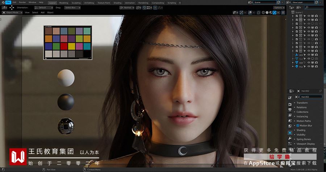Open the Tool properties tab

pyautogui.click(x=290, y=98)
